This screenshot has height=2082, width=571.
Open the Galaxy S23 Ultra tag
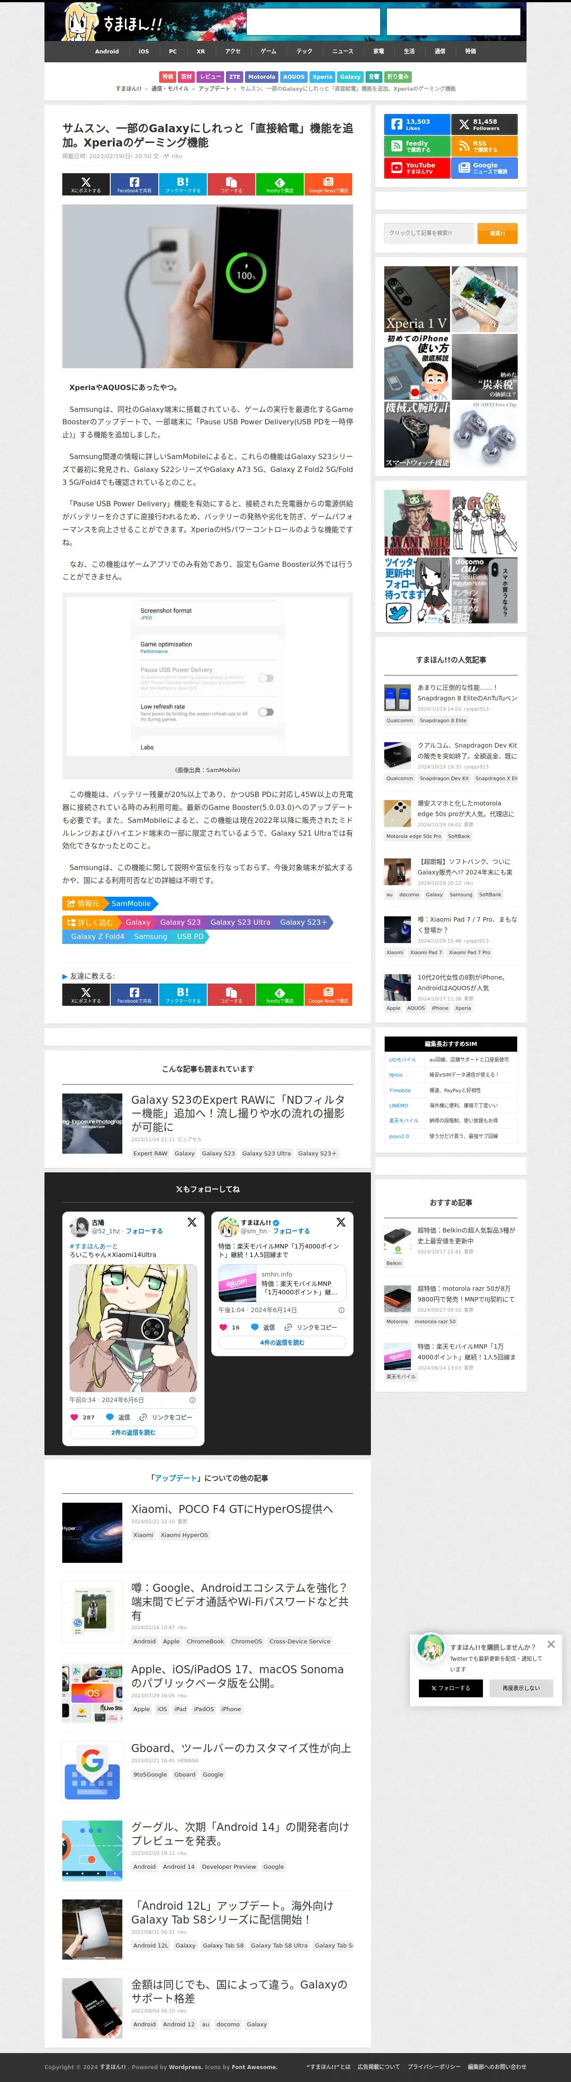240,922
